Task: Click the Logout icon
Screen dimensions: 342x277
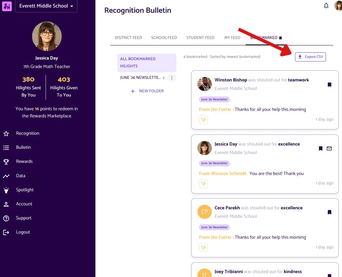Action: tap(6, 232)
